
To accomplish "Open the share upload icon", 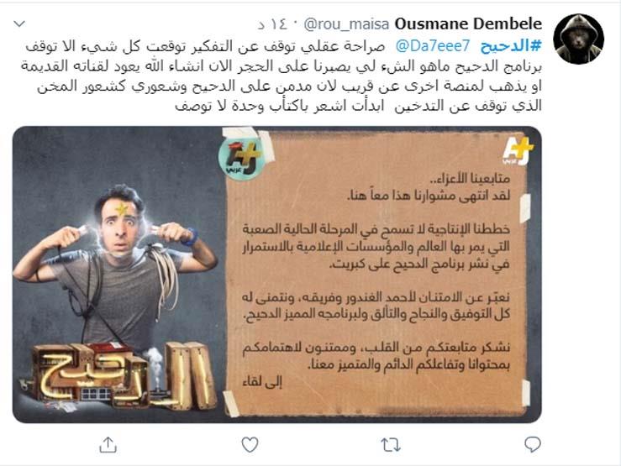I will 108,445.
